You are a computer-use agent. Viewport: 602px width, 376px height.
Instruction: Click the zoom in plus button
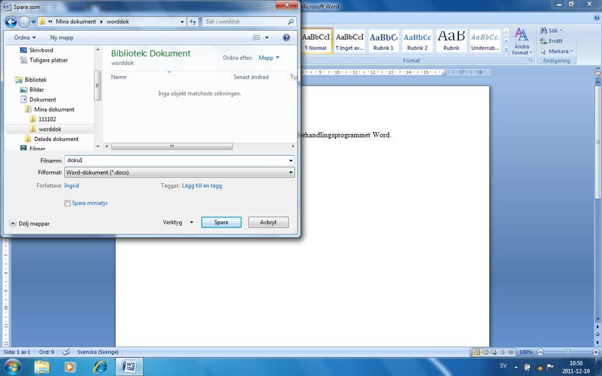[596, 352]
